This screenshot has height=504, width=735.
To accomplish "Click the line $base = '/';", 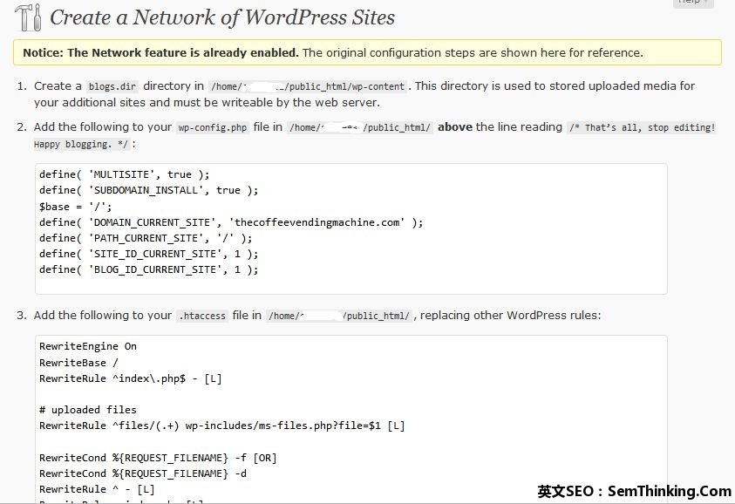I will [76, 207].
